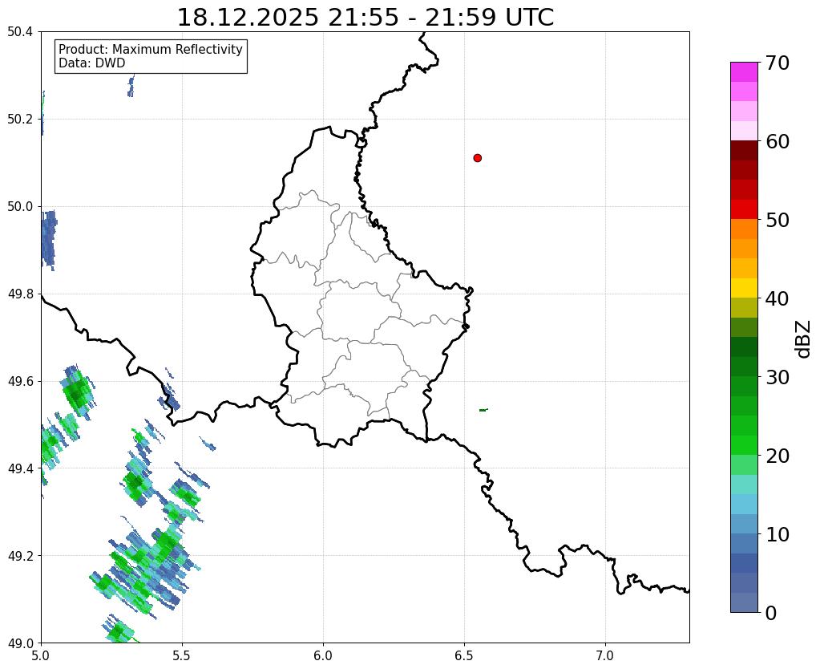
Task: Click the latitude axis label 50.0
Action: [20, 207]
